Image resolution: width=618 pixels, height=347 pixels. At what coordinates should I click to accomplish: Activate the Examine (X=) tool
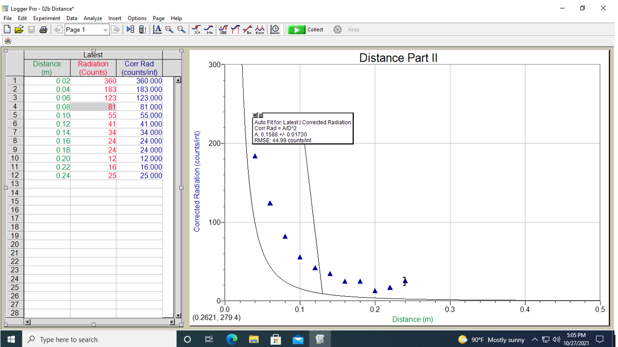pyautogui.click(x=196, y=29)
